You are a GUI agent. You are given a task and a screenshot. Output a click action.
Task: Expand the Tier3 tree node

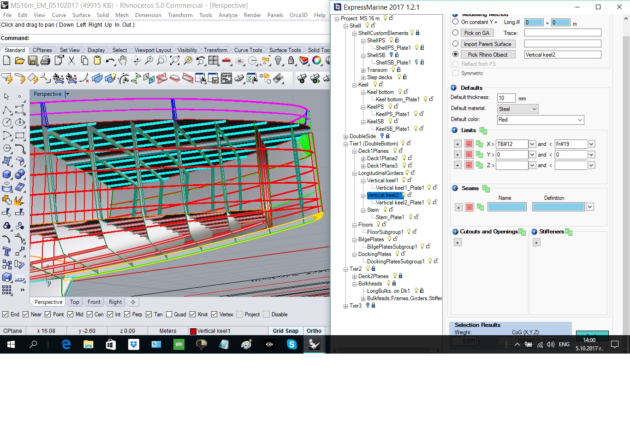[x=345, y=306]
